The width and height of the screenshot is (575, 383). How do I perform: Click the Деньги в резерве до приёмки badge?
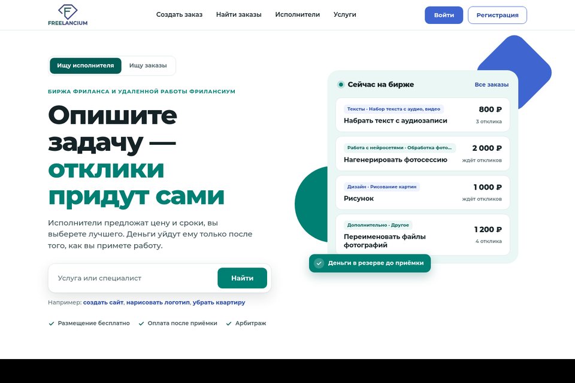pos(370,263)
